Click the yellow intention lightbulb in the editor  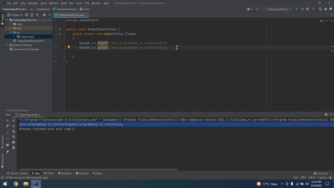click(69, 47)
